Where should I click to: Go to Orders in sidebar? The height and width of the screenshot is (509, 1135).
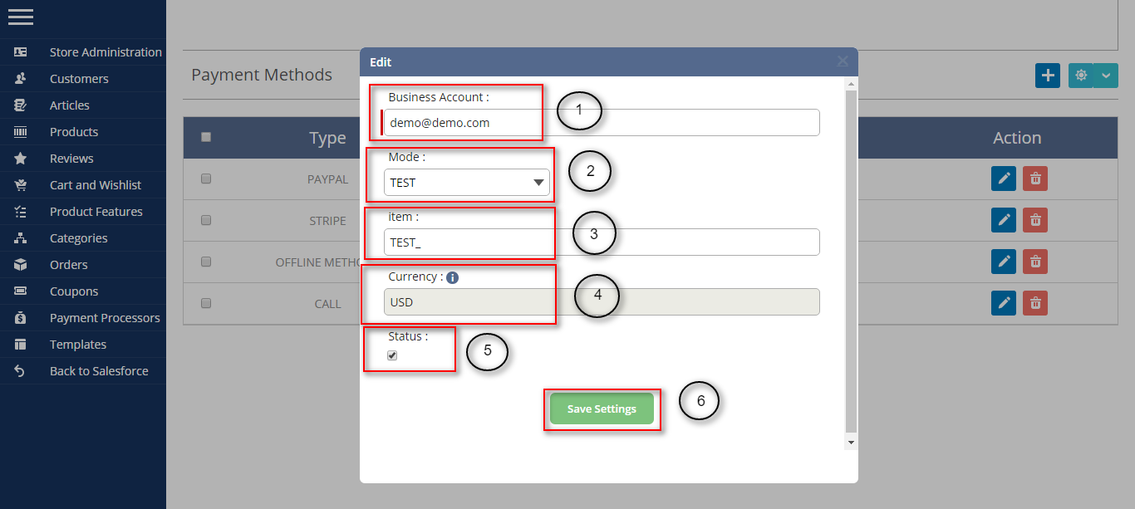coord(68,265)
